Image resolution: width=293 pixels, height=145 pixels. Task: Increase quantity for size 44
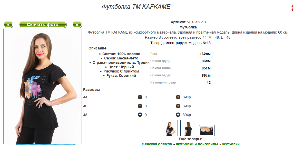click(x=178, y=97)
